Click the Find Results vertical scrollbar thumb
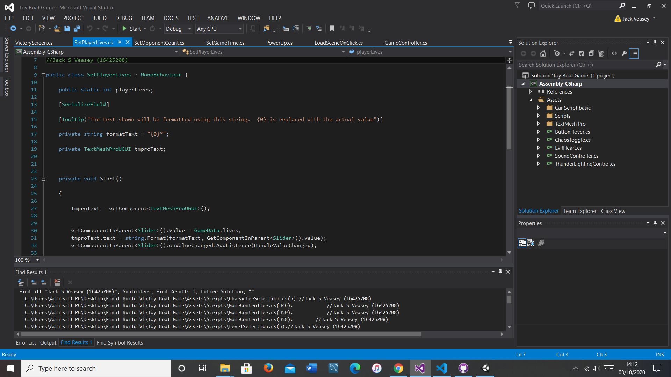The height and width of the screenshot is (377, 671). [x=510, y=300]
